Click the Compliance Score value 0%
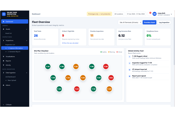This screenshot has width=175, height=117. coord(149,36)
